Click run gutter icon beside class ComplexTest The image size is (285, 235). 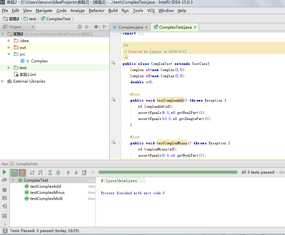tap(114, 63)
